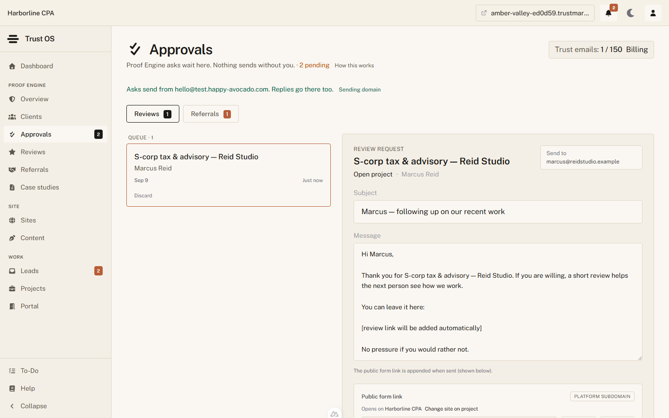This screenshot has height=418, width=669.
Task: Go to Clients in sidebar
Action: (55, 117)
